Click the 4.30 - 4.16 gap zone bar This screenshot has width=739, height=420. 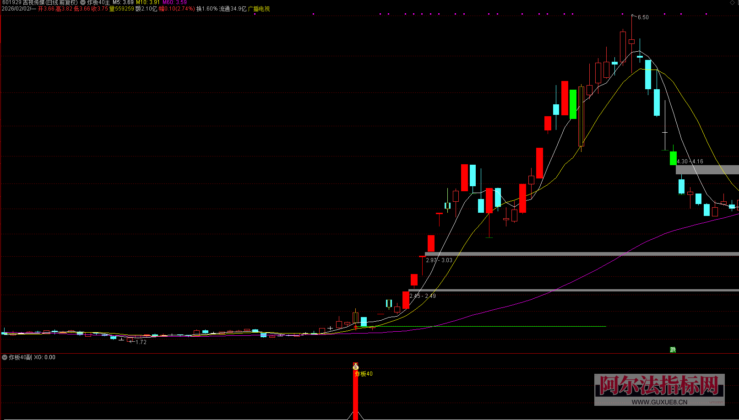point(707,170)
